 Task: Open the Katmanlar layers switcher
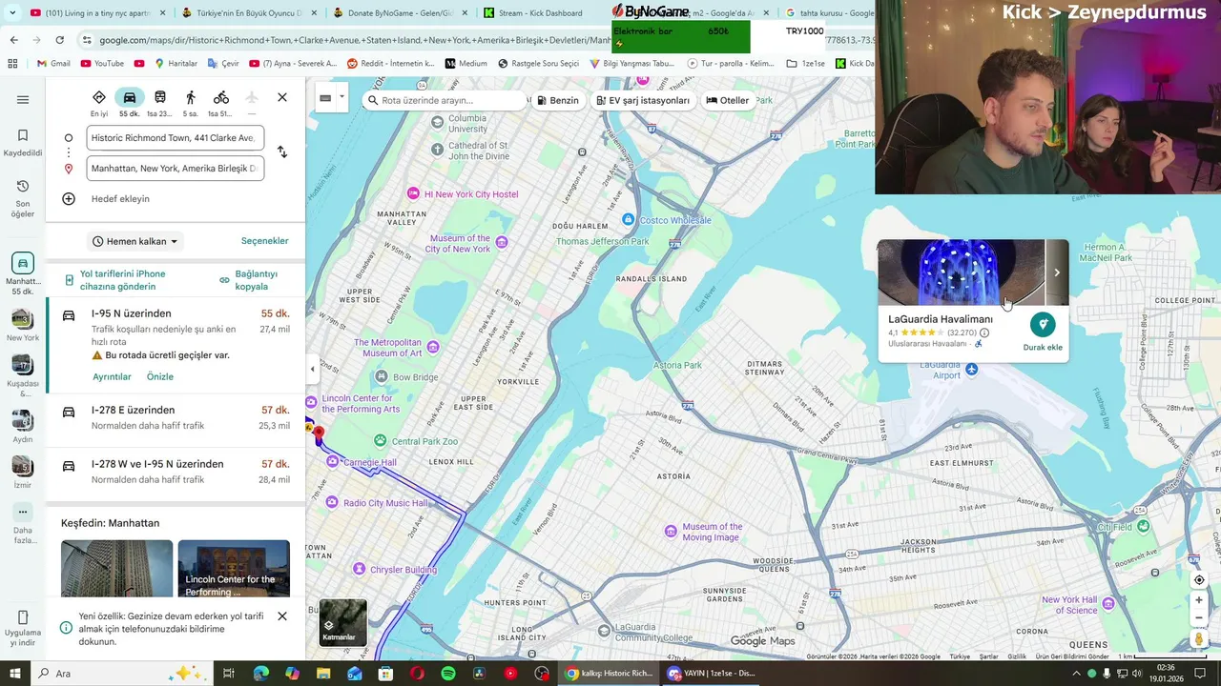343,622
